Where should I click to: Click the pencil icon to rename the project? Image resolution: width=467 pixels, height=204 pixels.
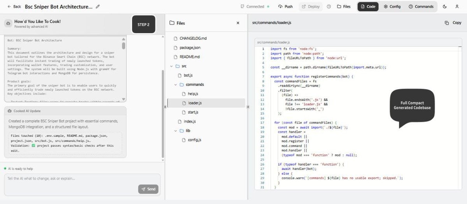98,7
